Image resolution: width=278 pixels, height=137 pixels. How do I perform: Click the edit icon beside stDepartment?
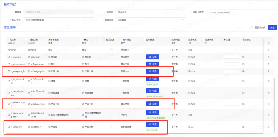tap(29, 64)
